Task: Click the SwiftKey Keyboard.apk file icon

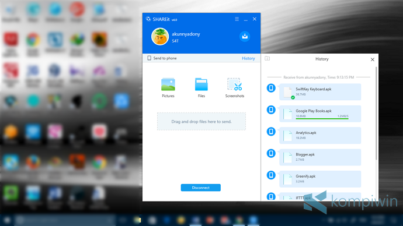Action: coord(287,92)
